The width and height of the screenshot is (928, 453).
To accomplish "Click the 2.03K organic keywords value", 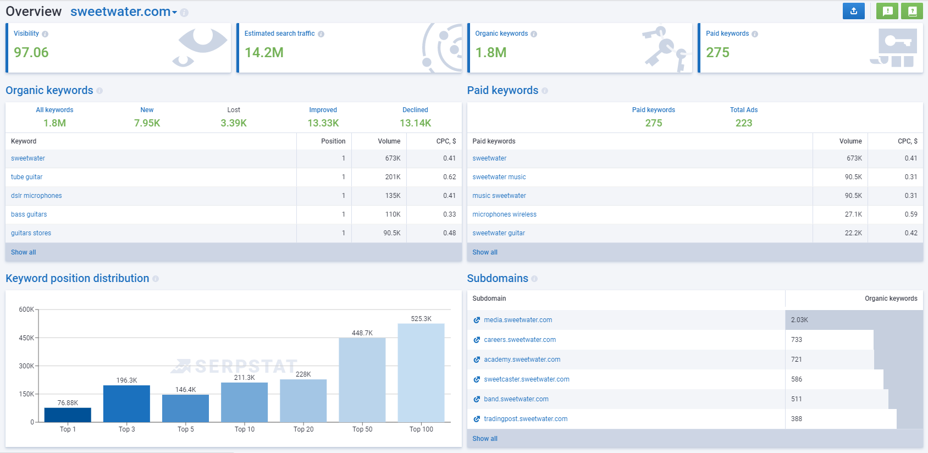I will pos(800,320).
